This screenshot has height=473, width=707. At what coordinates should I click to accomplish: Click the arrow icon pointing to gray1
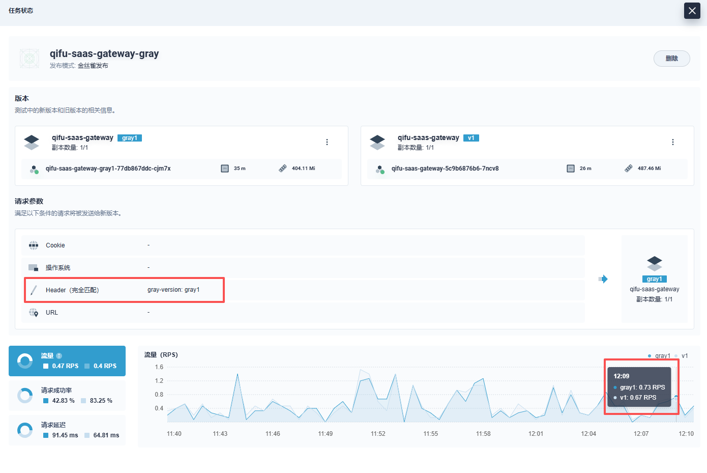coord(603,279)
